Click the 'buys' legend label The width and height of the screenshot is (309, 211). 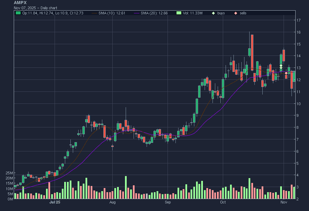(x=221, y=13)
